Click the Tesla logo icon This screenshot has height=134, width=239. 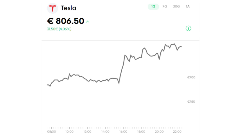click(x=52, y=8)
